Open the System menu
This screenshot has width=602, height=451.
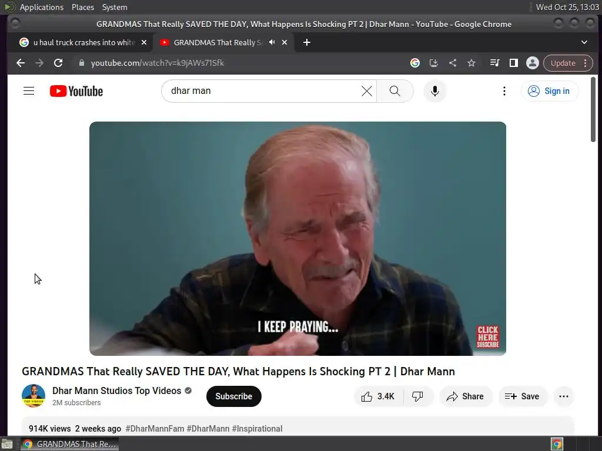115,7
